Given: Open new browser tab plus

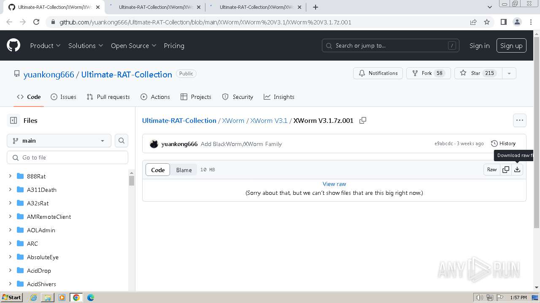Looking at the screenshot, I should (316, 7).
